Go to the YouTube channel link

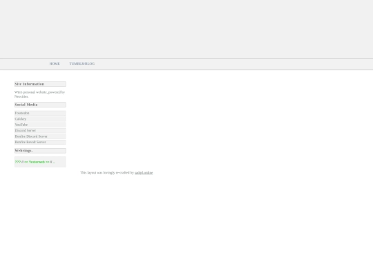[40, 125]
